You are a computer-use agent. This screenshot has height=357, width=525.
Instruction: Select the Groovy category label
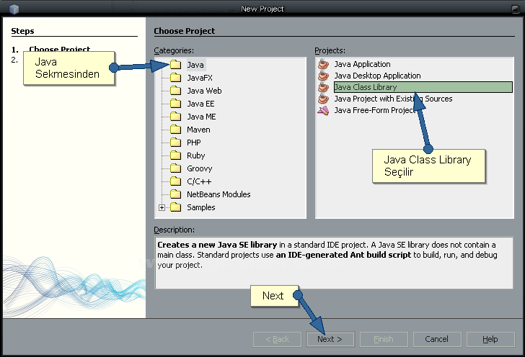coord(200,169)
